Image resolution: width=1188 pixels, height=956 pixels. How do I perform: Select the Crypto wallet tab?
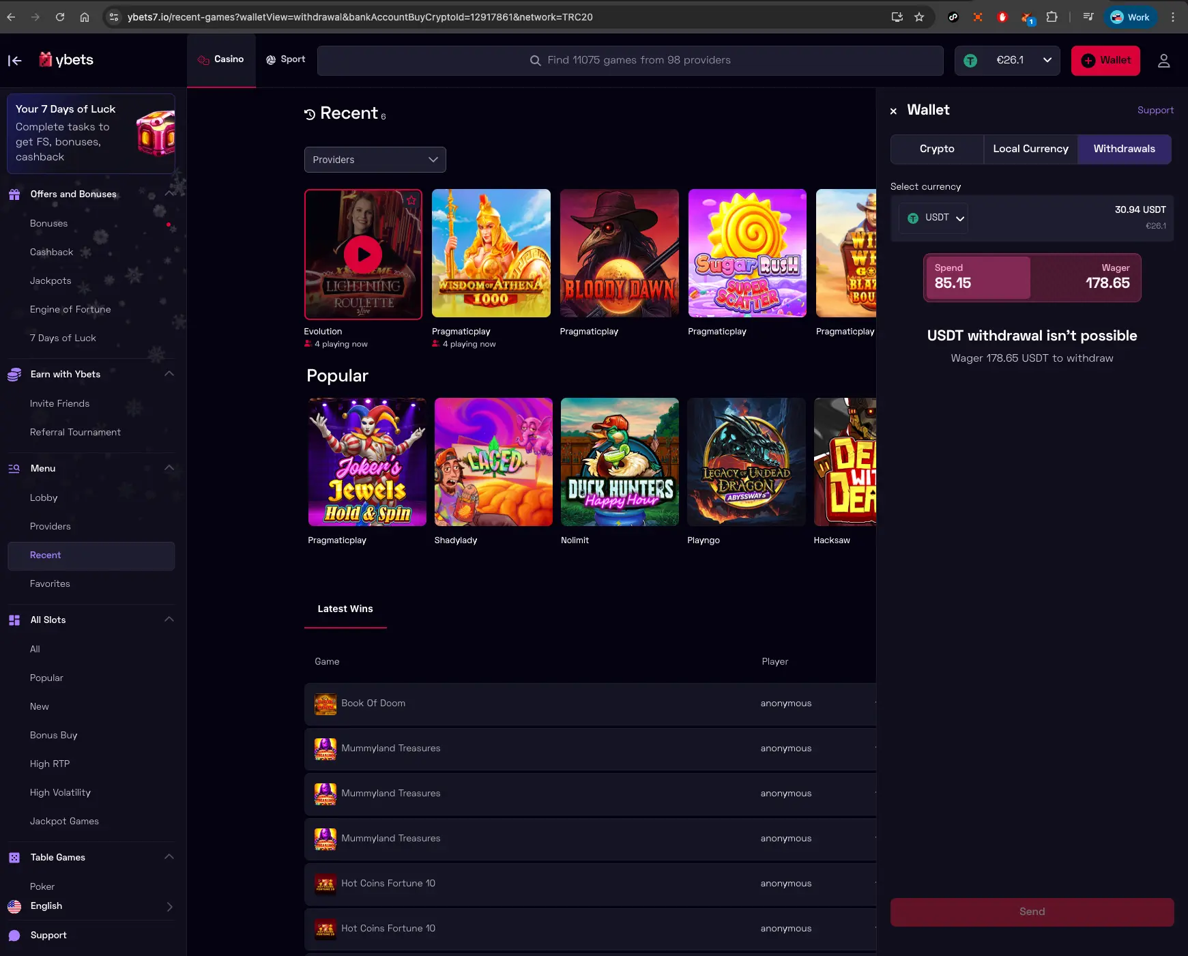coord(937,149)
